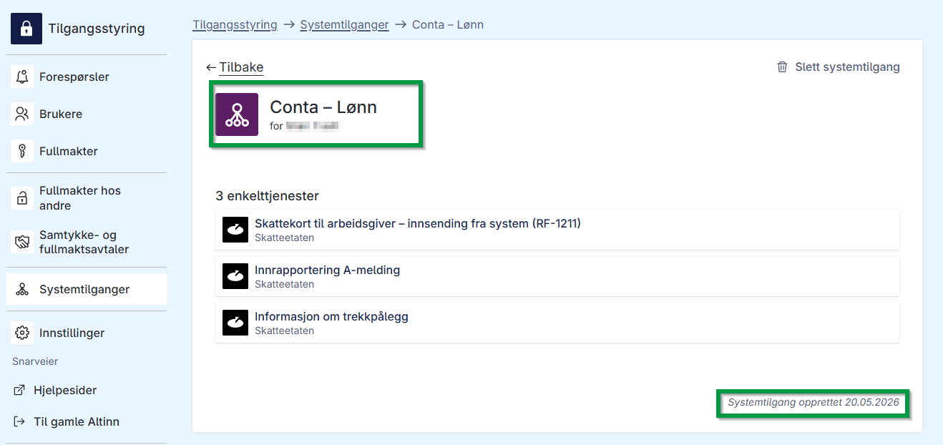
Task: Click the Skatteetaten icon on Innrapportering A-melding row
Action: point(235,276)
